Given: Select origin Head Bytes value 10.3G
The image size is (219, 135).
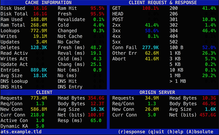Looking at the screenshot, I should coord(209,98).
